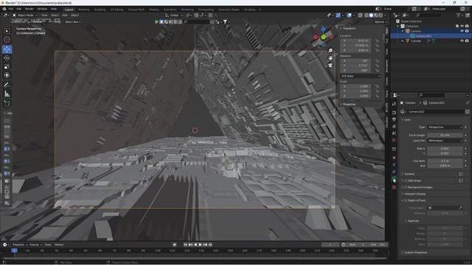Open the Render properties tab icon
This screenshot has width=472, height=265.
pos(394,113)
